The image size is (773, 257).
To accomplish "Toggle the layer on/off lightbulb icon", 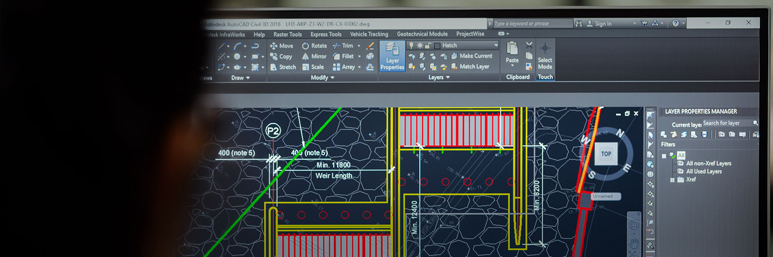I will [411, 45].
